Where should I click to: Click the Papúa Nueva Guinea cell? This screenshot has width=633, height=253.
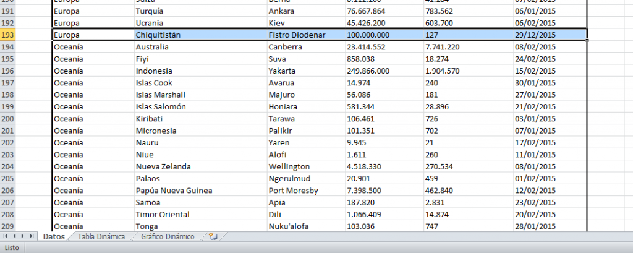[x=201, y=191]
